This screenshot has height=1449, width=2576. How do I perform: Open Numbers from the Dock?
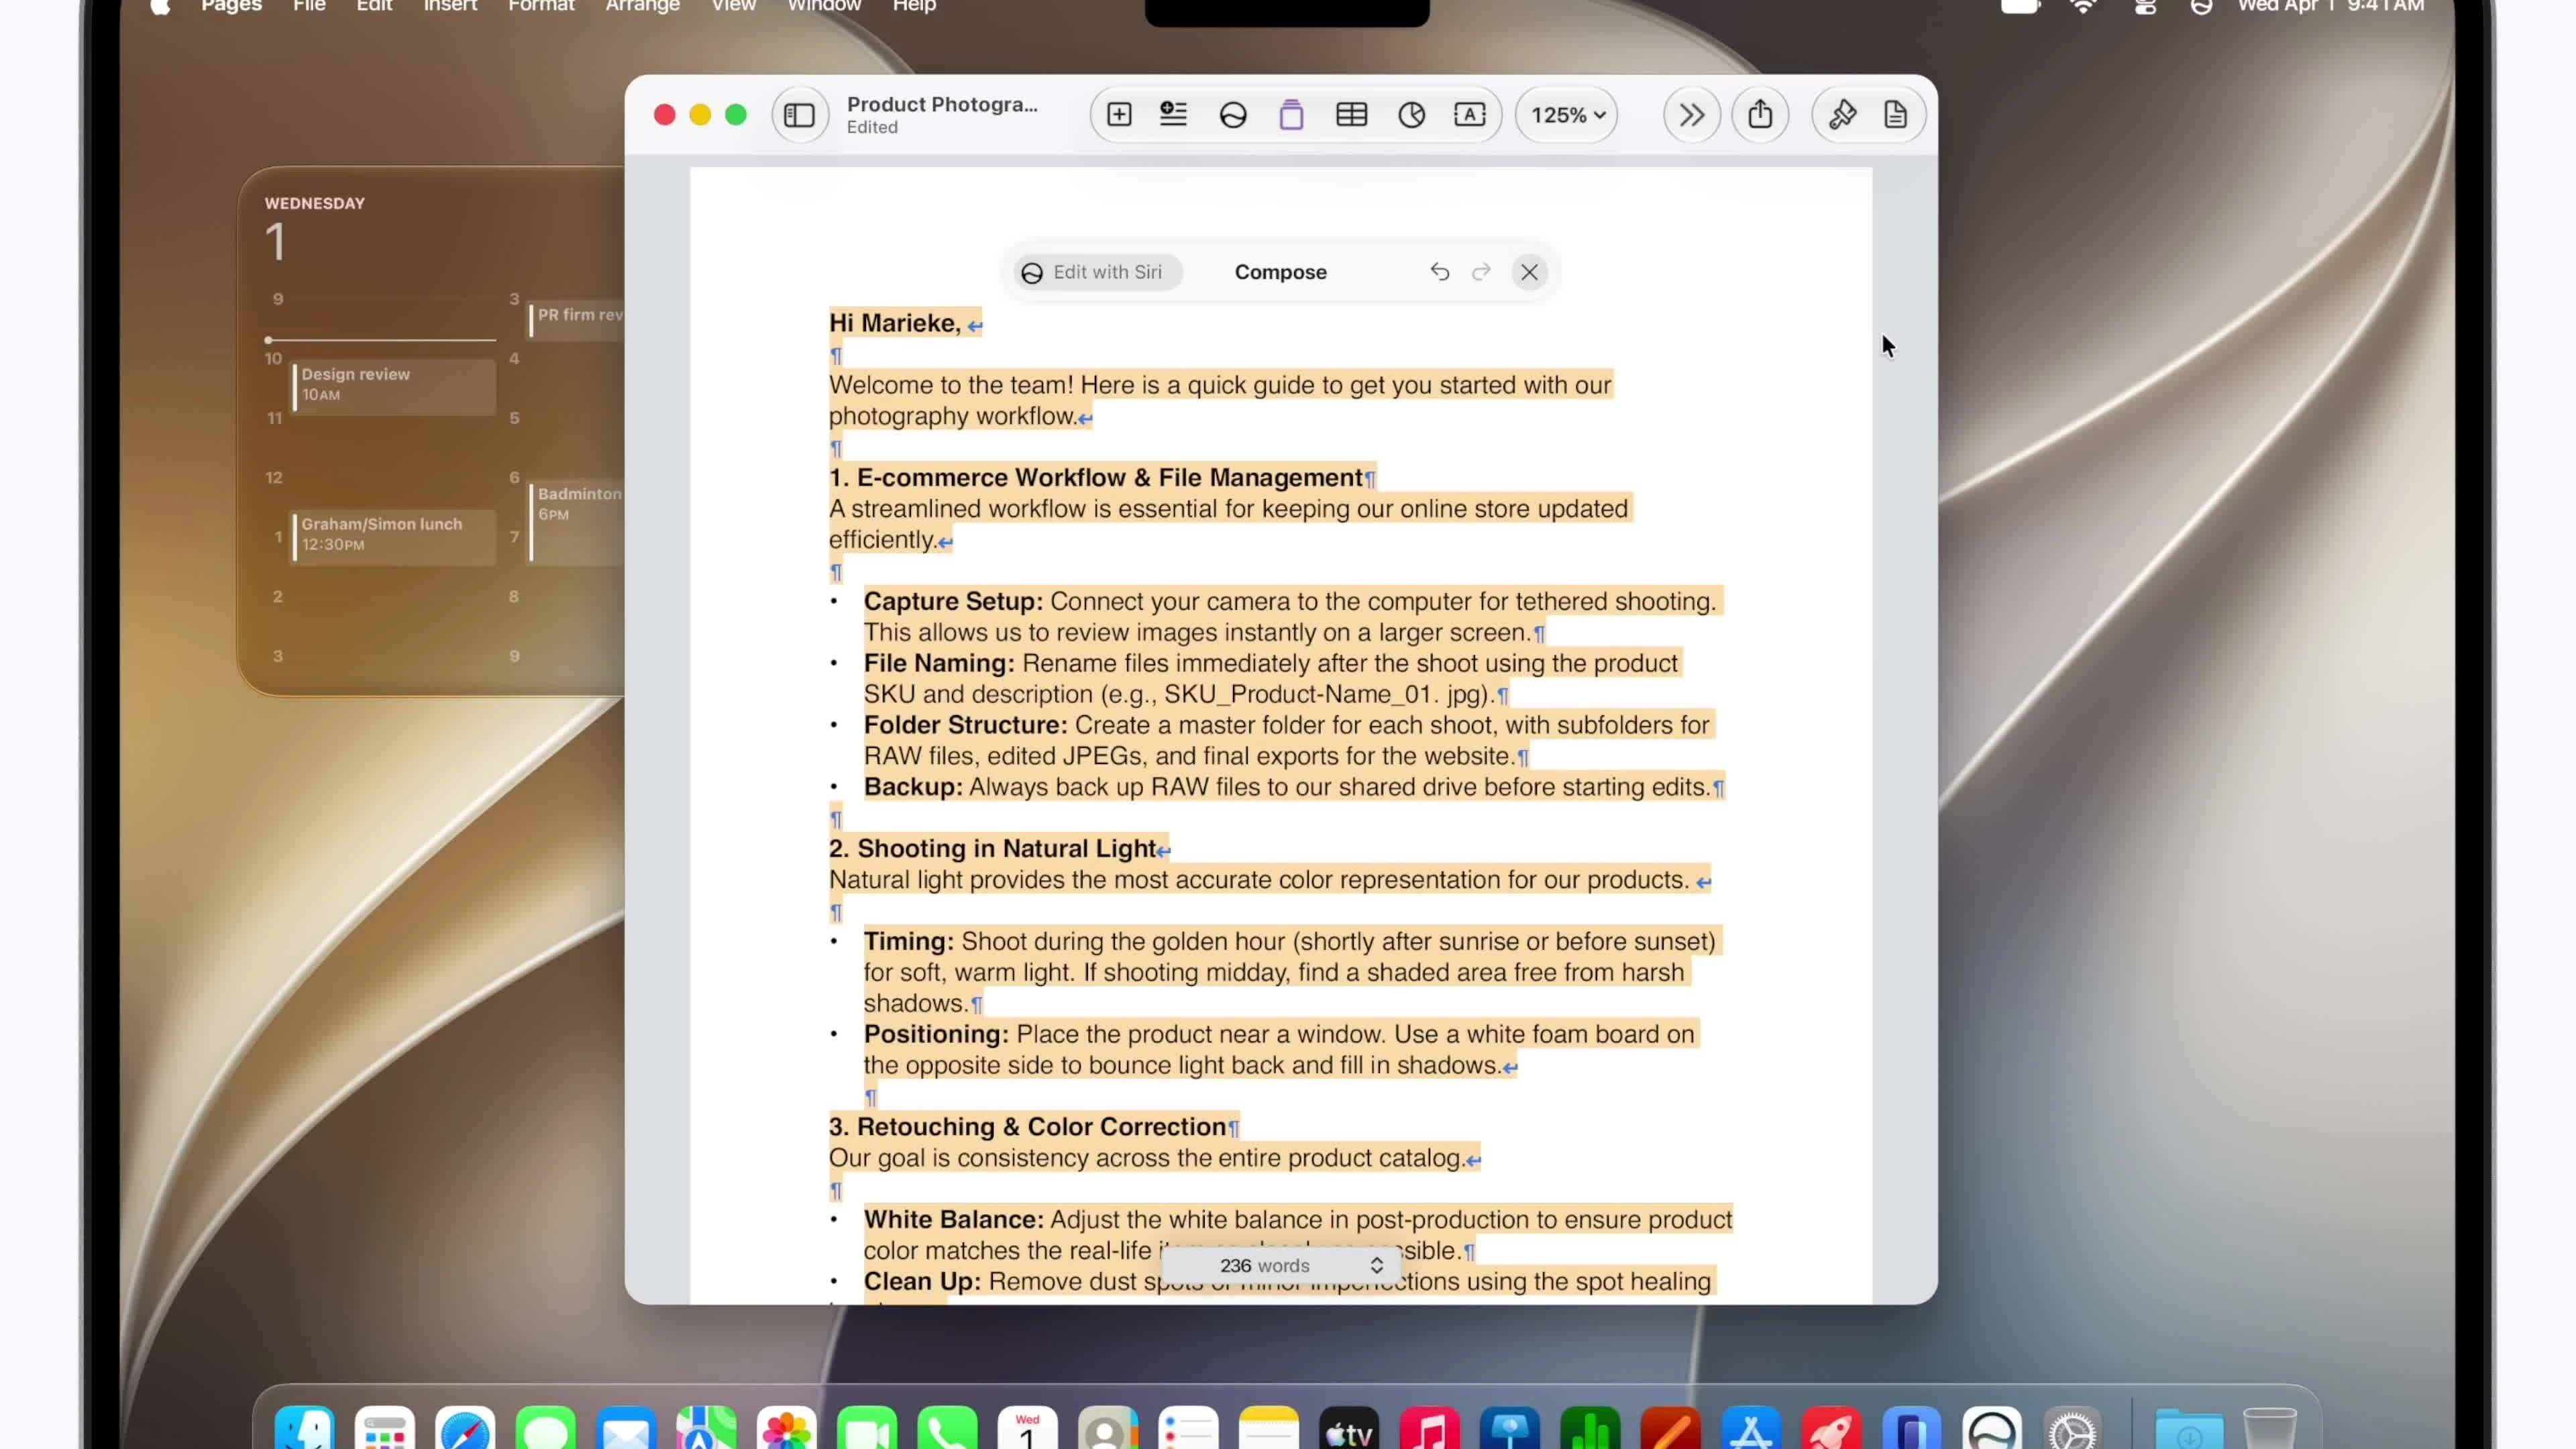(1591, 1429)
